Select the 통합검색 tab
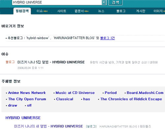The height and width of the screenshot is (130, 165). coord(22,11)
